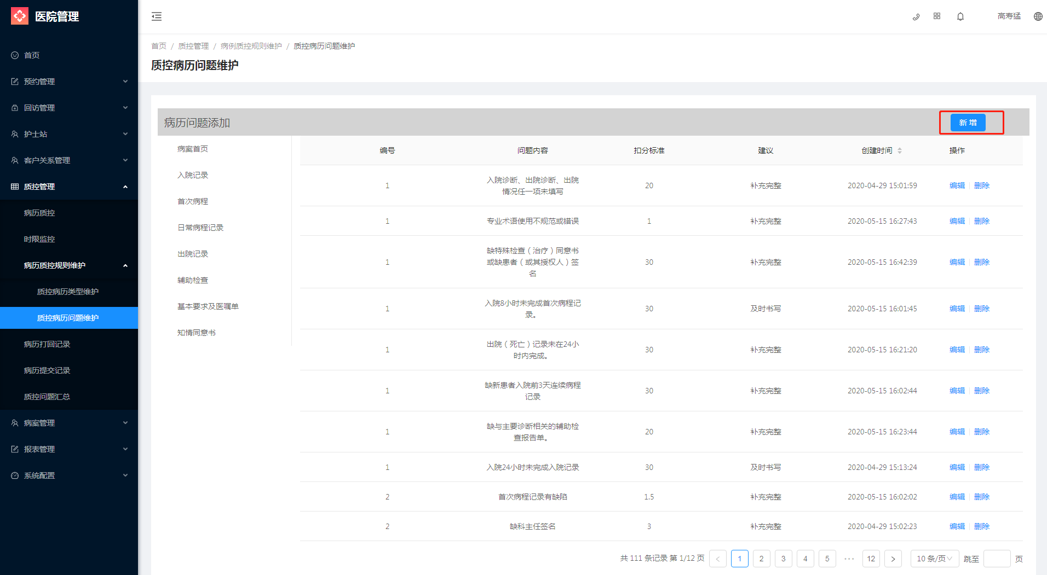Expand the 回访管理 menu chevron
Image resolution: width=1047 pixels, height=575 pixels.
click(x=125, y=108)
